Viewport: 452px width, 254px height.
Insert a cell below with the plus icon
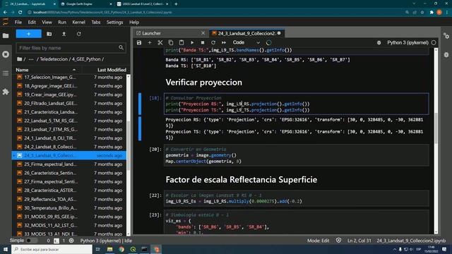150,42
